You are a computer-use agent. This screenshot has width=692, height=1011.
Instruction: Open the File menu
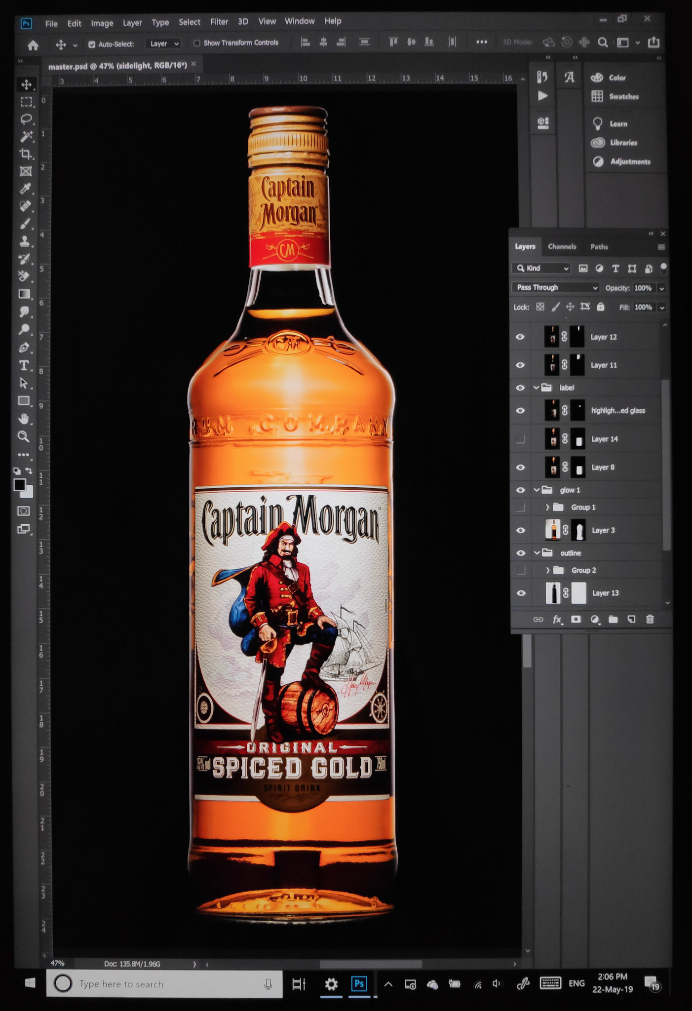[x=51, y=23]
